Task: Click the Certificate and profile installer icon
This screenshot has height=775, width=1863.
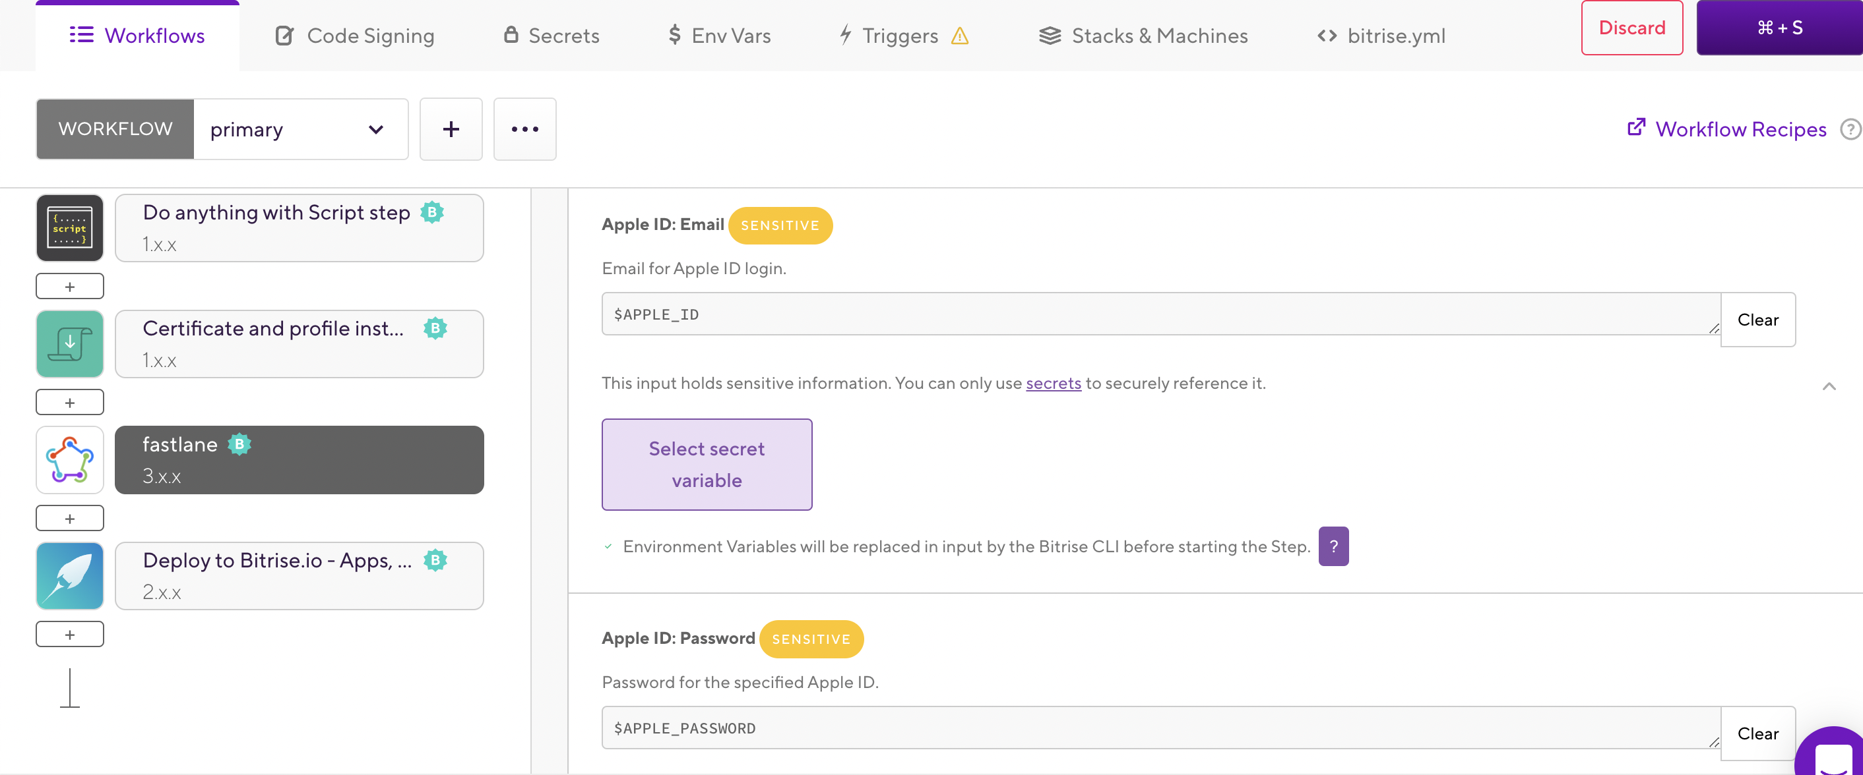Action: [x=69, y=344]
